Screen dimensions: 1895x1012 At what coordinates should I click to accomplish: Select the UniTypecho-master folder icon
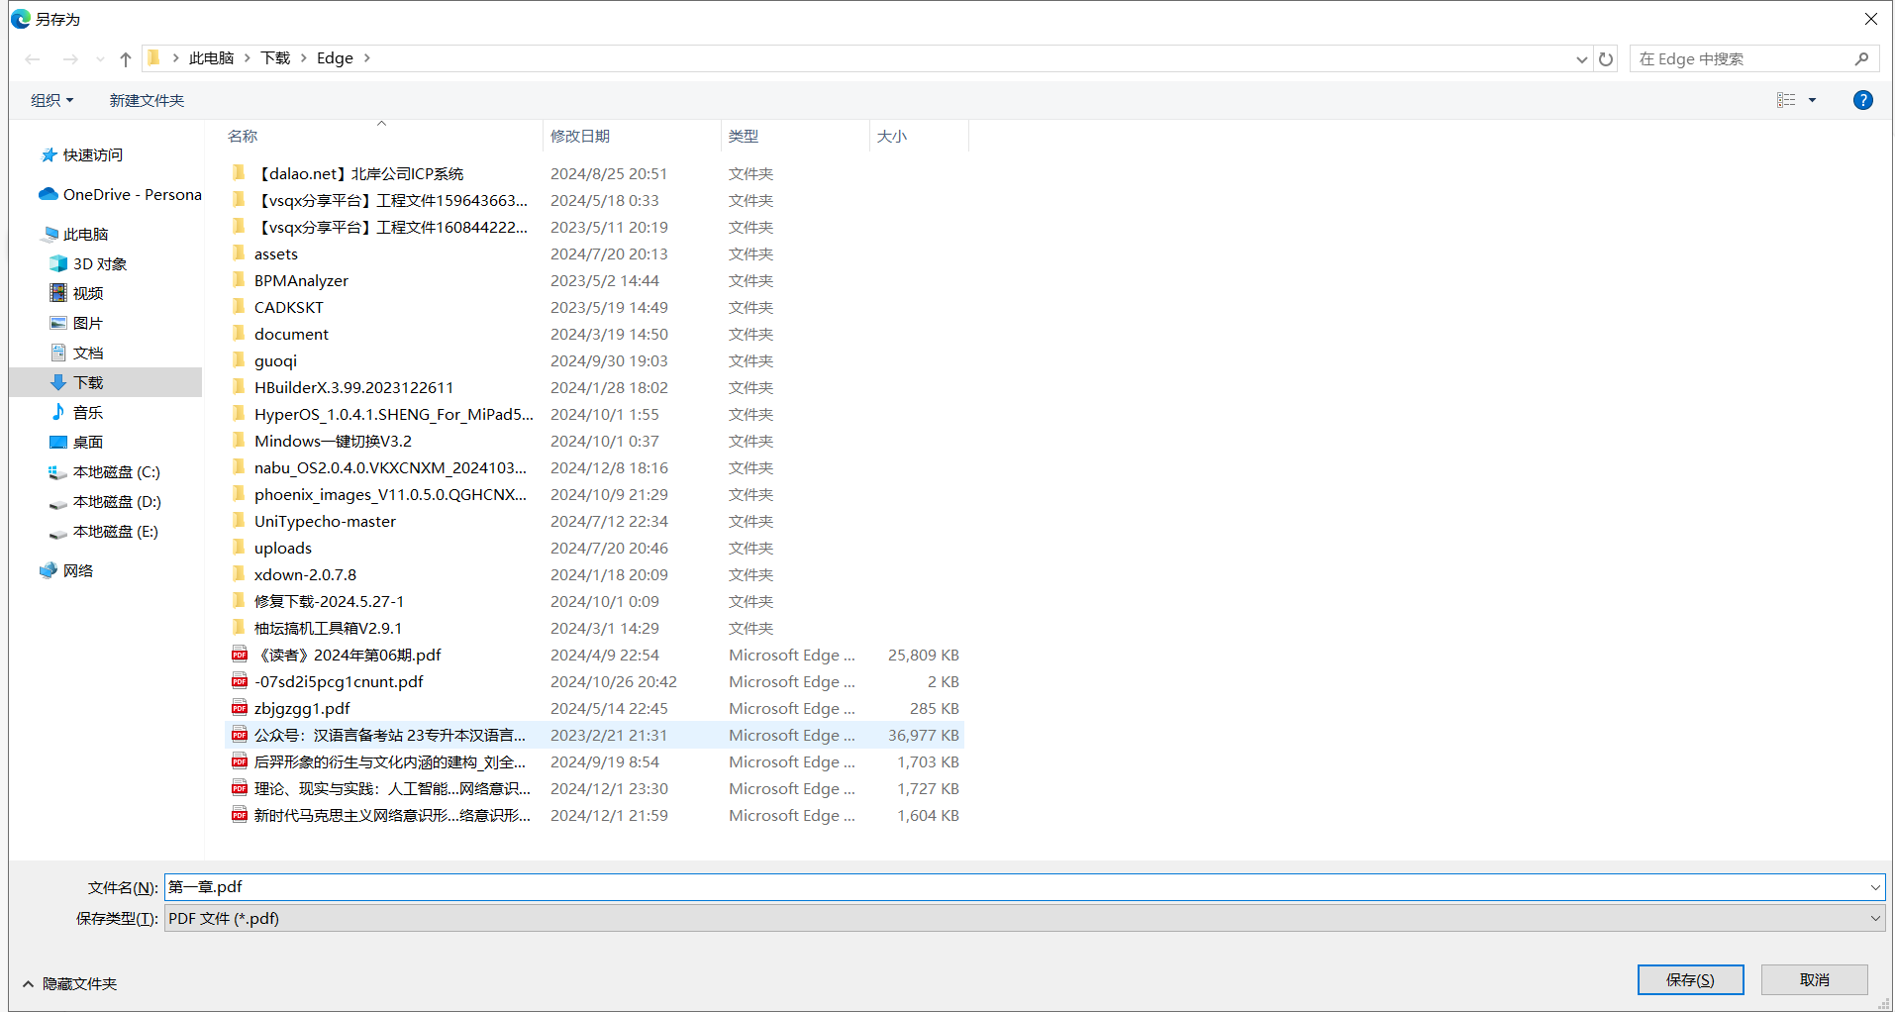pyautogui.click(x=239, y=521)
